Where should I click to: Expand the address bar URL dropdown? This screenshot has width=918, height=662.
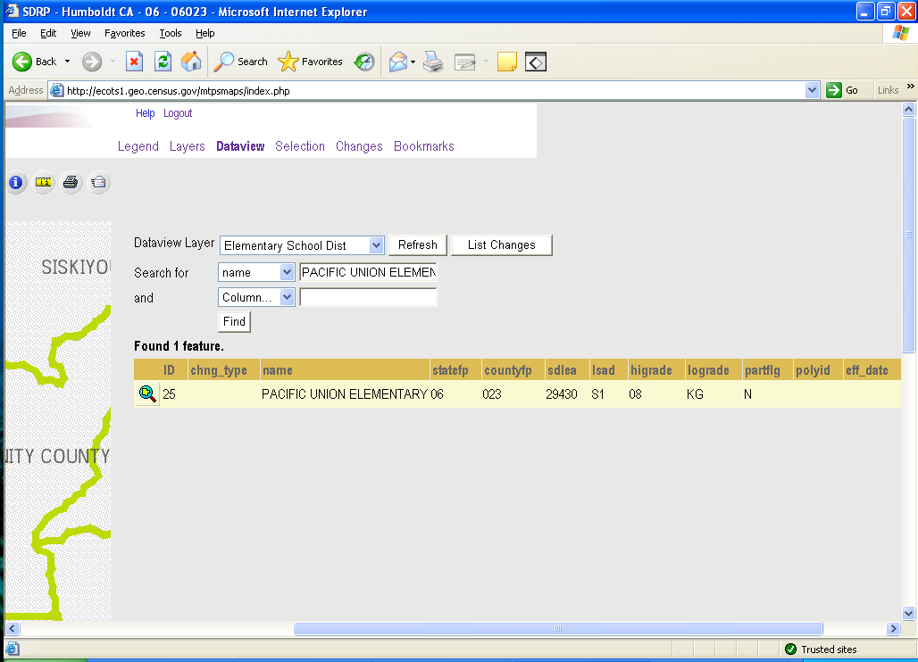(812, 90)
